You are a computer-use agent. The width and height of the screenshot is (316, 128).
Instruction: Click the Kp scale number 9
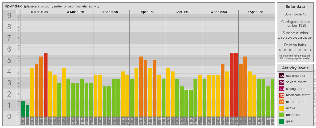(x=9, y=16)
